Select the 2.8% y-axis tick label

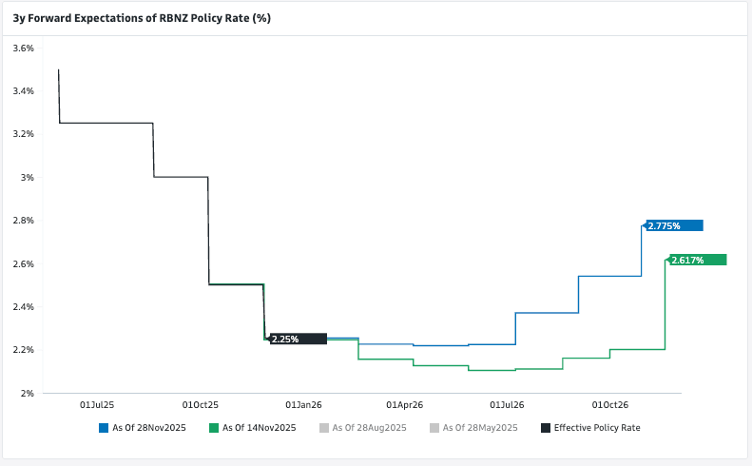pos(23,221)
